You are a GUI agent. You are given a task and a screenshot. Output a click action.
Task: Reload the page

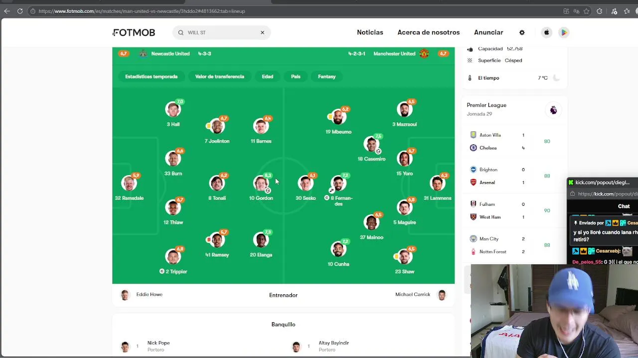[20, 11]
